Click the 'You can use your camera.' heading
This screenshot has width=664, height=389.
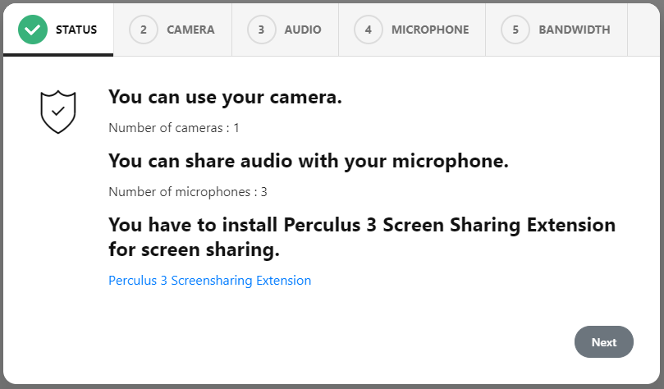[225, 98]
